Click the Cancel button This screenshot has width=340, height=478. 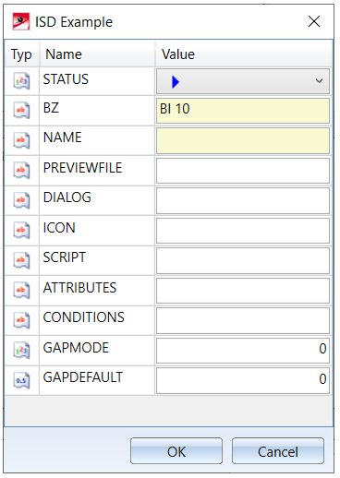[x=278, y=451]
